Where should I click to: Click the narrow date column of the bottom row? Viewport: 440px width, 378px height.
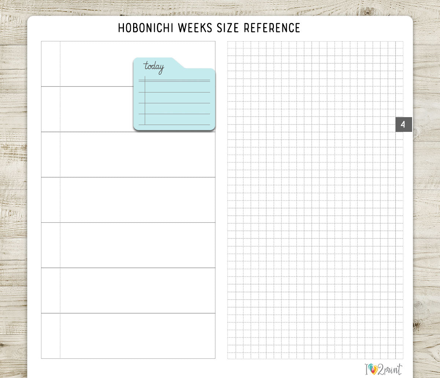point(51,336)
